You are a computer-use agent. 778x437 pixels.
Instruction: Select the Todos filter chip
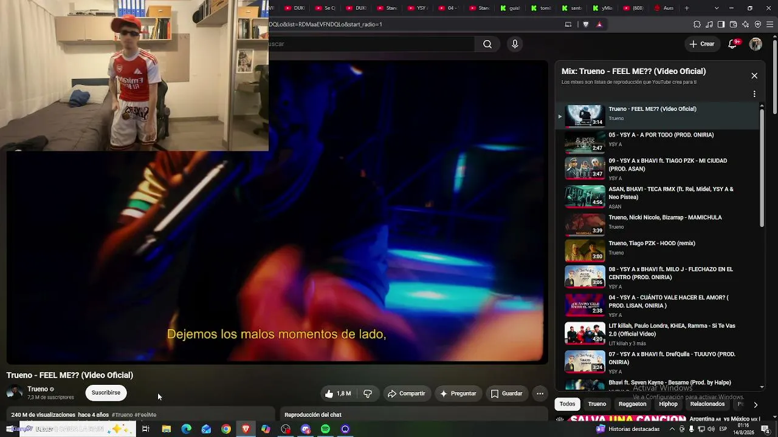tap(567, 404)
